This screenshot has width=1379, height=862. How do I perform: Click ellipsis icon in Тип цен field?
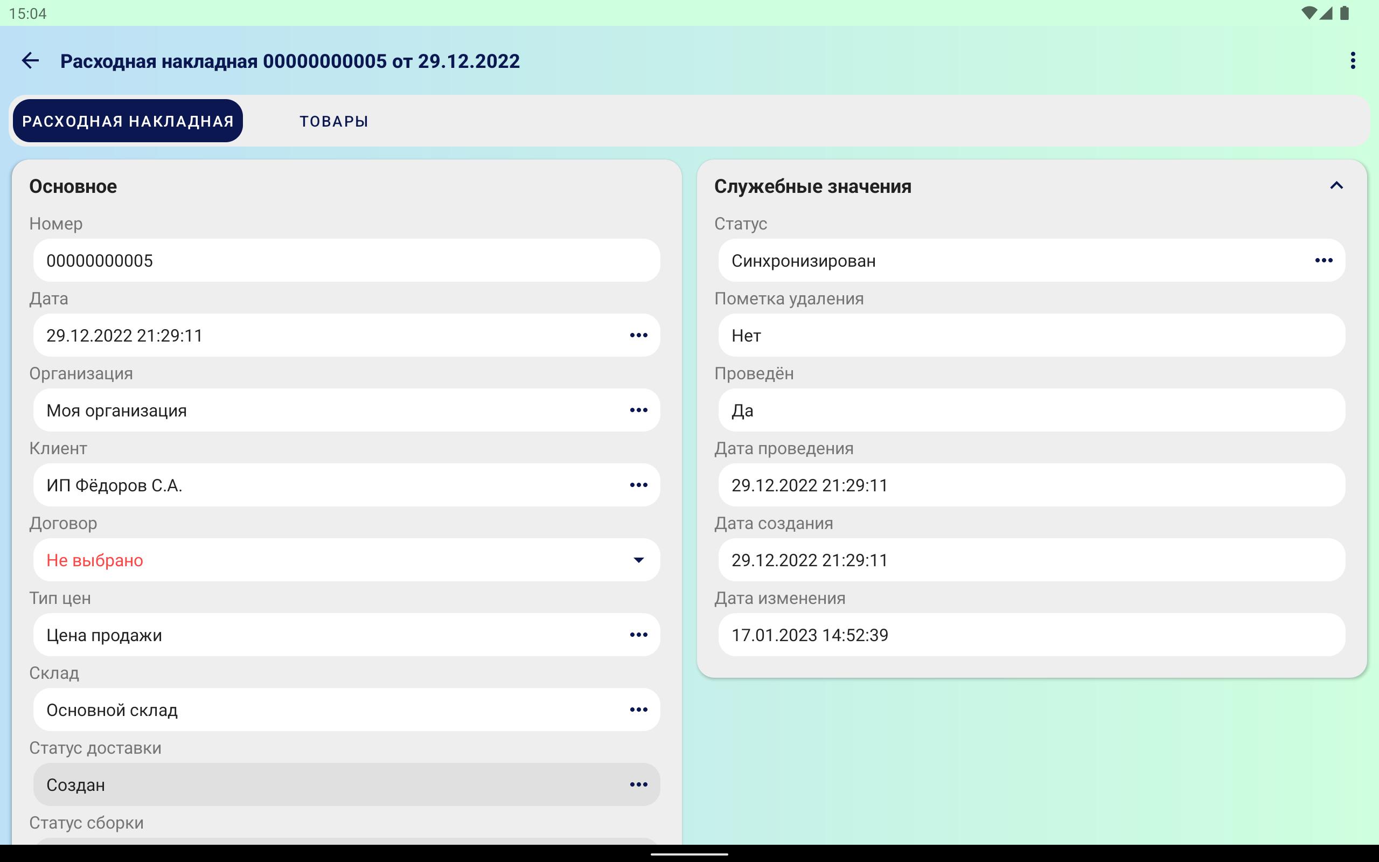(638, 635)
